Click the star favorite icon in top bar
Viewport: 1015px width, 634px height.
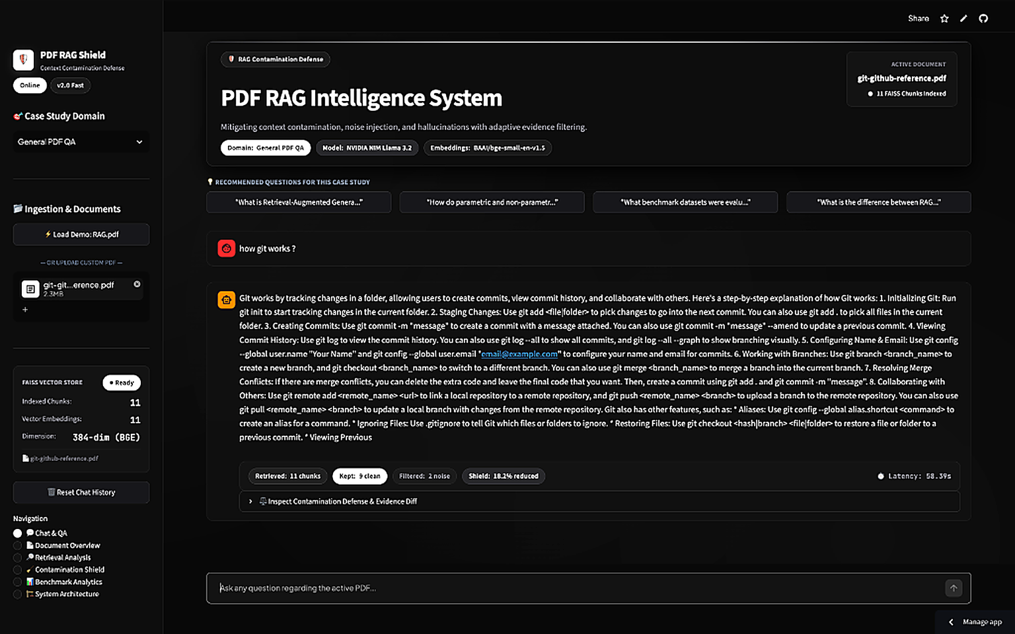pyautogui.click(x=944, y=18)
